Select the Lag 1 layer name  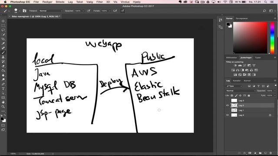(x=241, y=110)
